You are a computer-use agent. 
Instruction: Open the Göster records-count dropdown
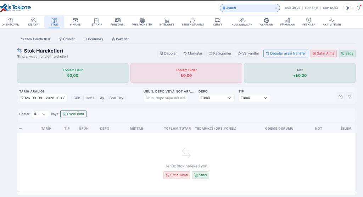[x=40, y=114]
